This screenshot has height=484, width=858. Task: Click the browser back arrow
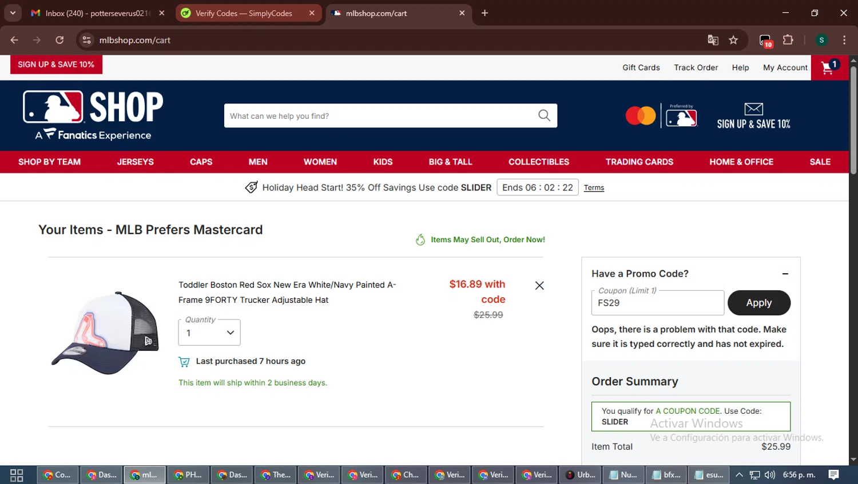pyautogui.click(x=14, y=40)
